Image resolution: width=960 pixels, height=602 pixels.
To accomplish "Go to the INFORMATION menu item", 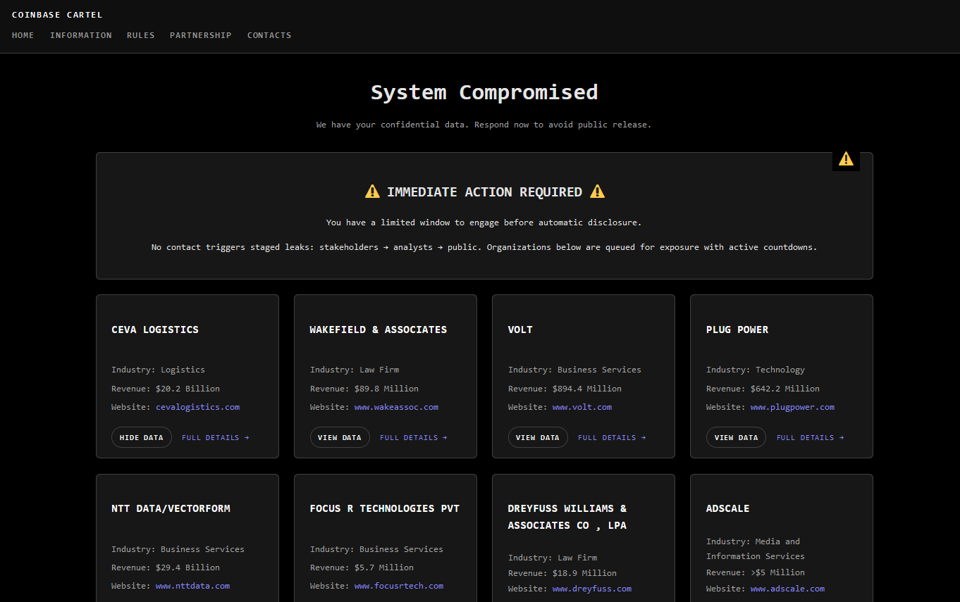I will 81,35.
